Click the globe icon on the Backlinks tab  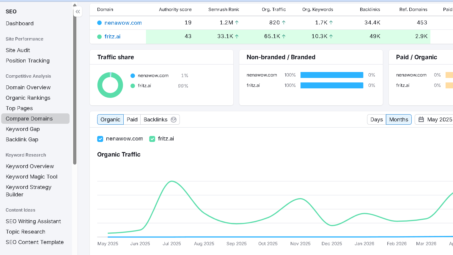tap(174, 120)
